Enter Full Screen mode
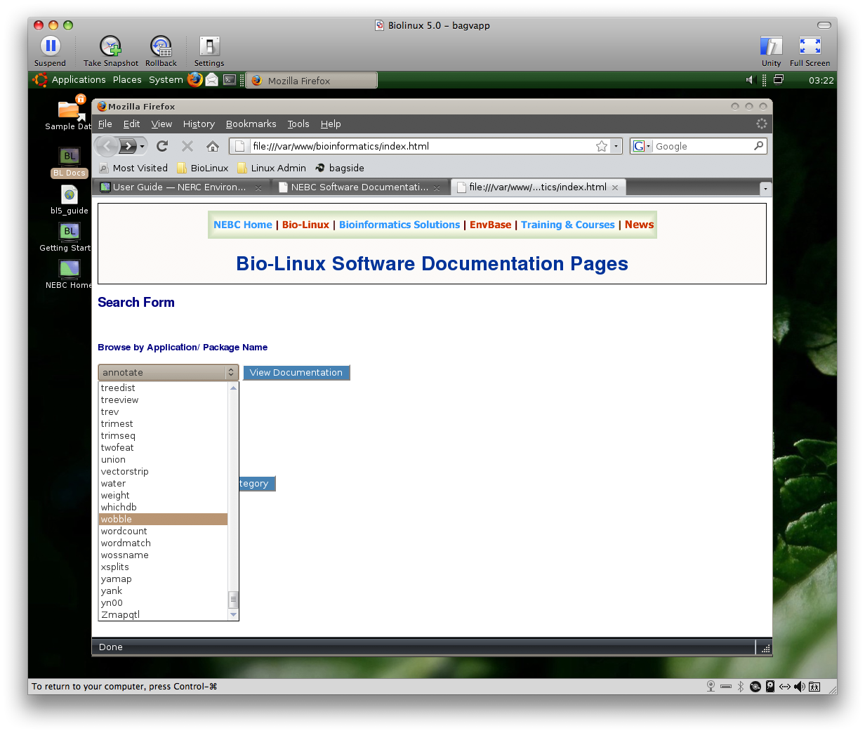The image size is (865, 733). [x=810, y=47]
